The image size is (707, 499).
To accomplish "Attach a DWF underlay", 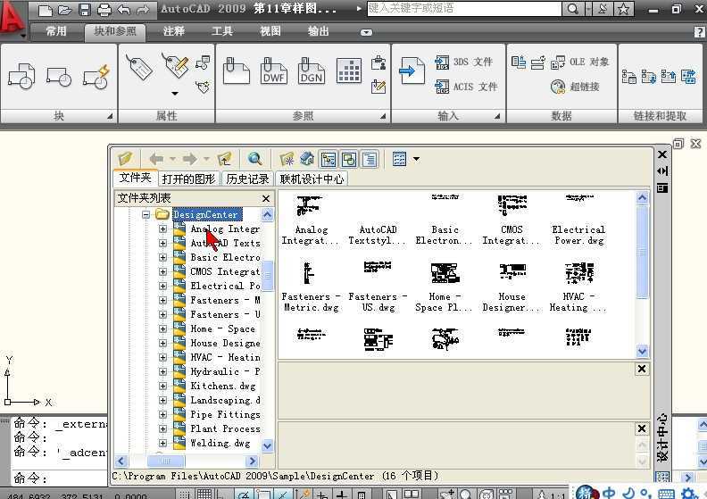I will pos(274,71).
